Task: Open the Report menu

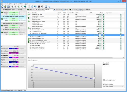Action: coord(15,4)
